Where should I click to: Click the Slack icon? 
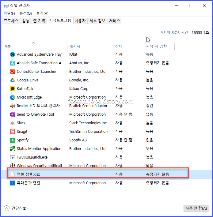[13, 123]
